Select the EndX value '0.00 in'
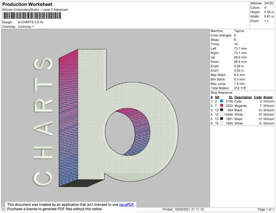The width and height of the screenshot is (276, 213). tap(239, 66)
